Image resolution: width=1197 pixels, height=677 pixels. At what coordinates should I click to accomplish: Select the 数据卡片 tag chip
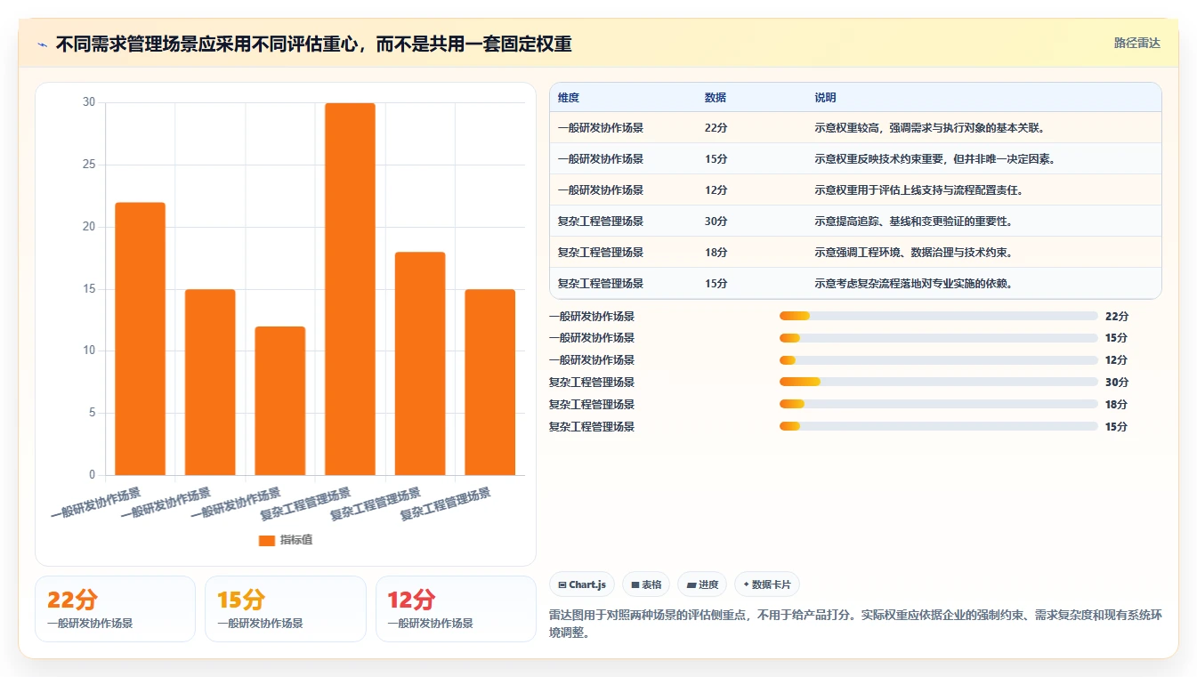pos(767,584)
